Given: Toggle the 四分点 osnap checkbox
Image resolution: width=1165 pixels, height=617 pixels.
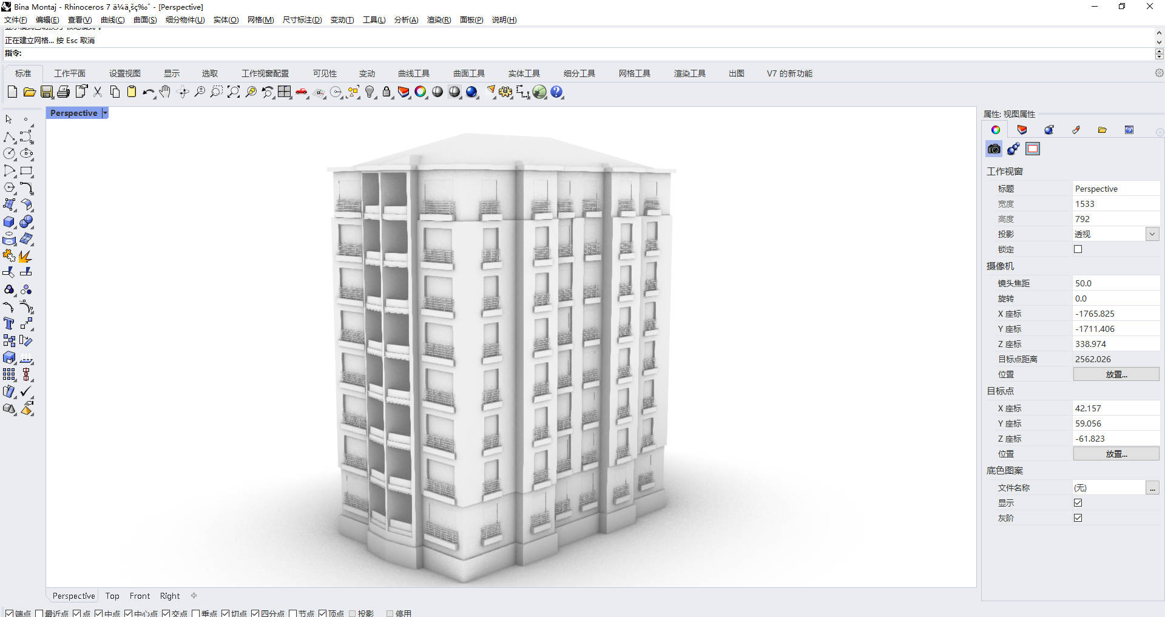Looking at the screenshot, I should coord(255,613).
